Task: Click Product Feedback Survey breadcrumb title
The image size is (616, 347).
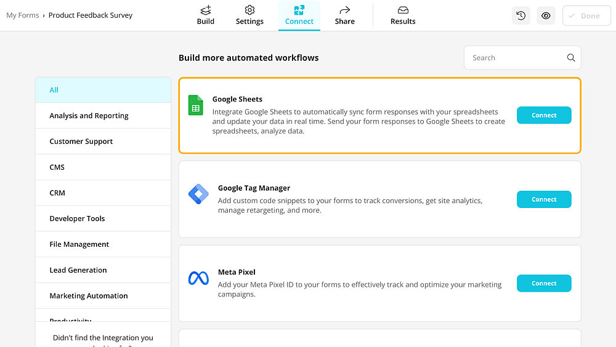Action: point(91,15)
